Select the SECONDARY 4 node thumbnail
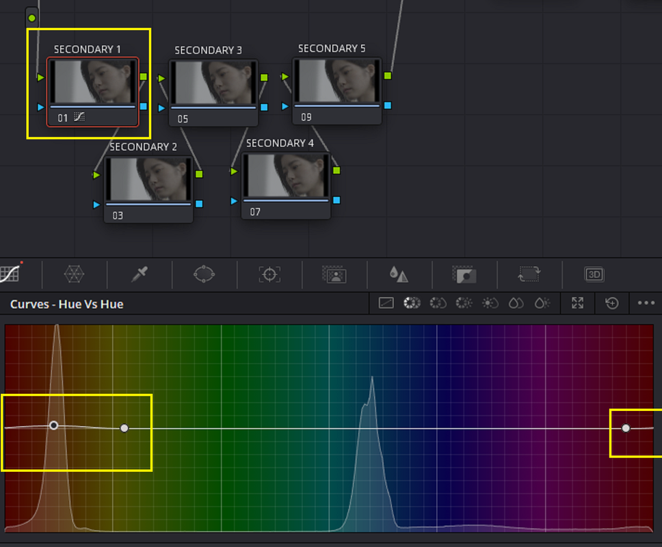Screen dimensions: 662x547 coord(286,176)
